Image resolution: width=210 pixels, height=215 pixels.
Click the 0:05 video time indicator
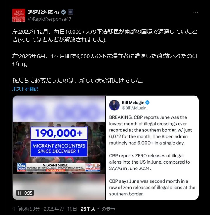coord(28,193)
